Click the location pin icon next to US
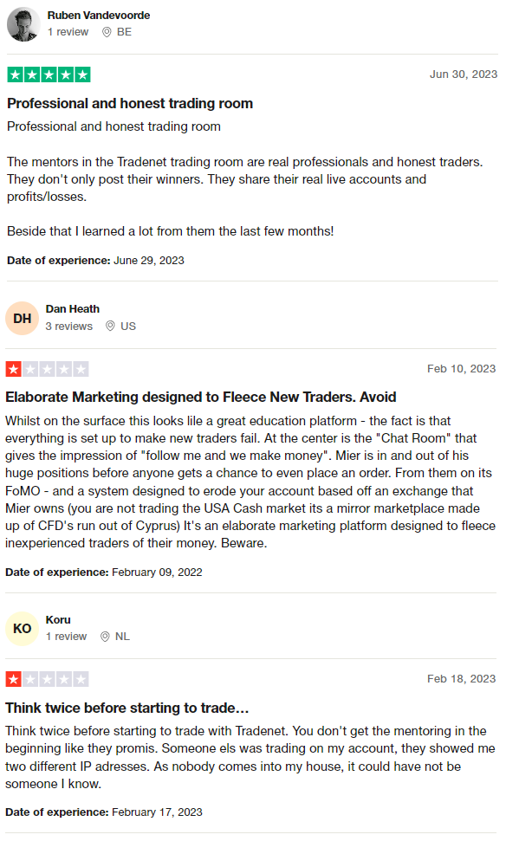 (x=110, y=327)
